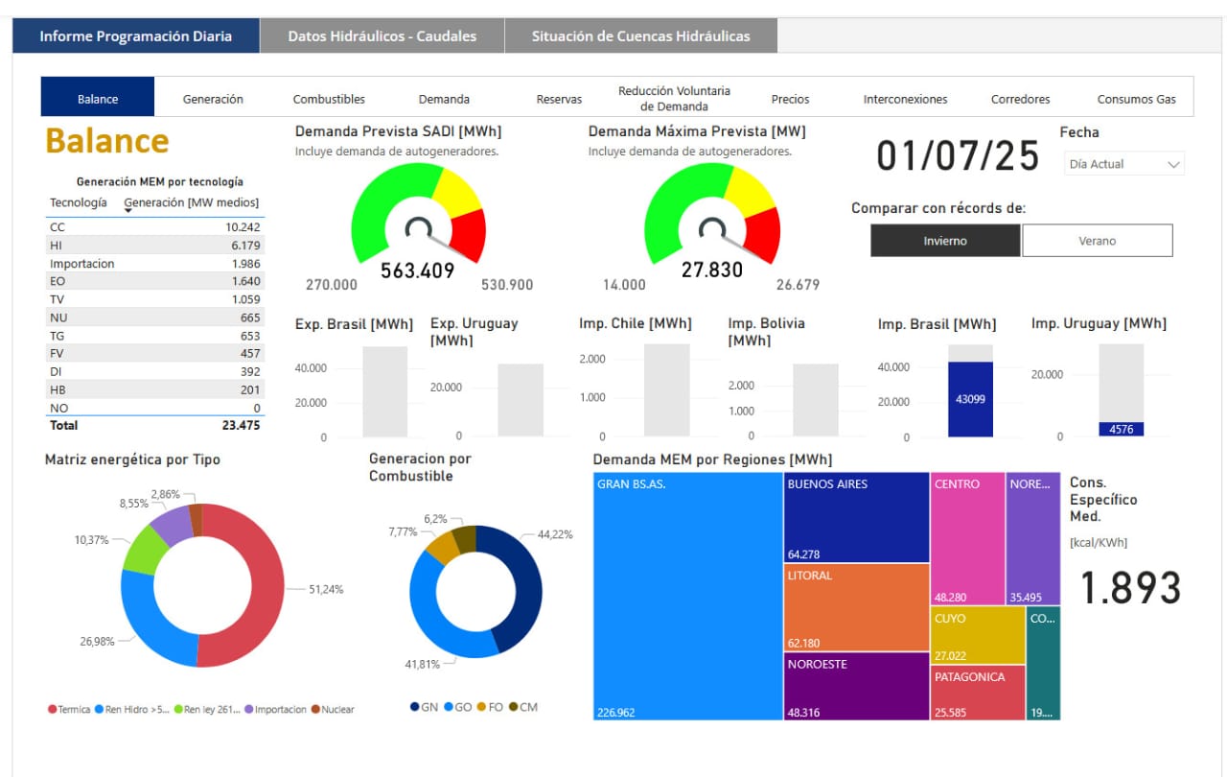Screen dimensions: 1227x777
Task: Go to the Combustibles section
Action: [x=329, y=99]
